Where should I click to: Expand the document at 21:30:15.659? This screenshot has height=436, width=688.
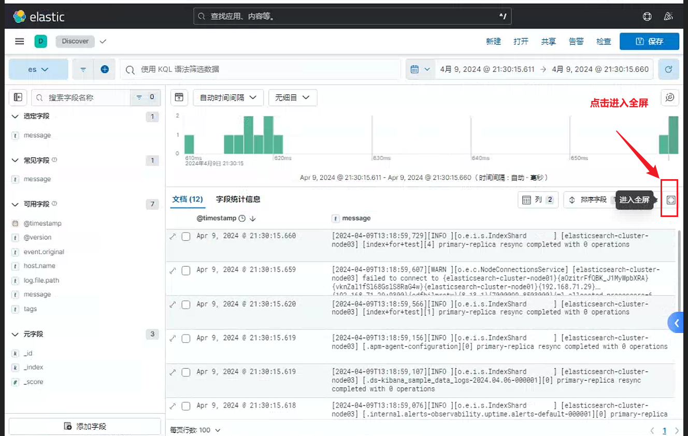(173, 270)
